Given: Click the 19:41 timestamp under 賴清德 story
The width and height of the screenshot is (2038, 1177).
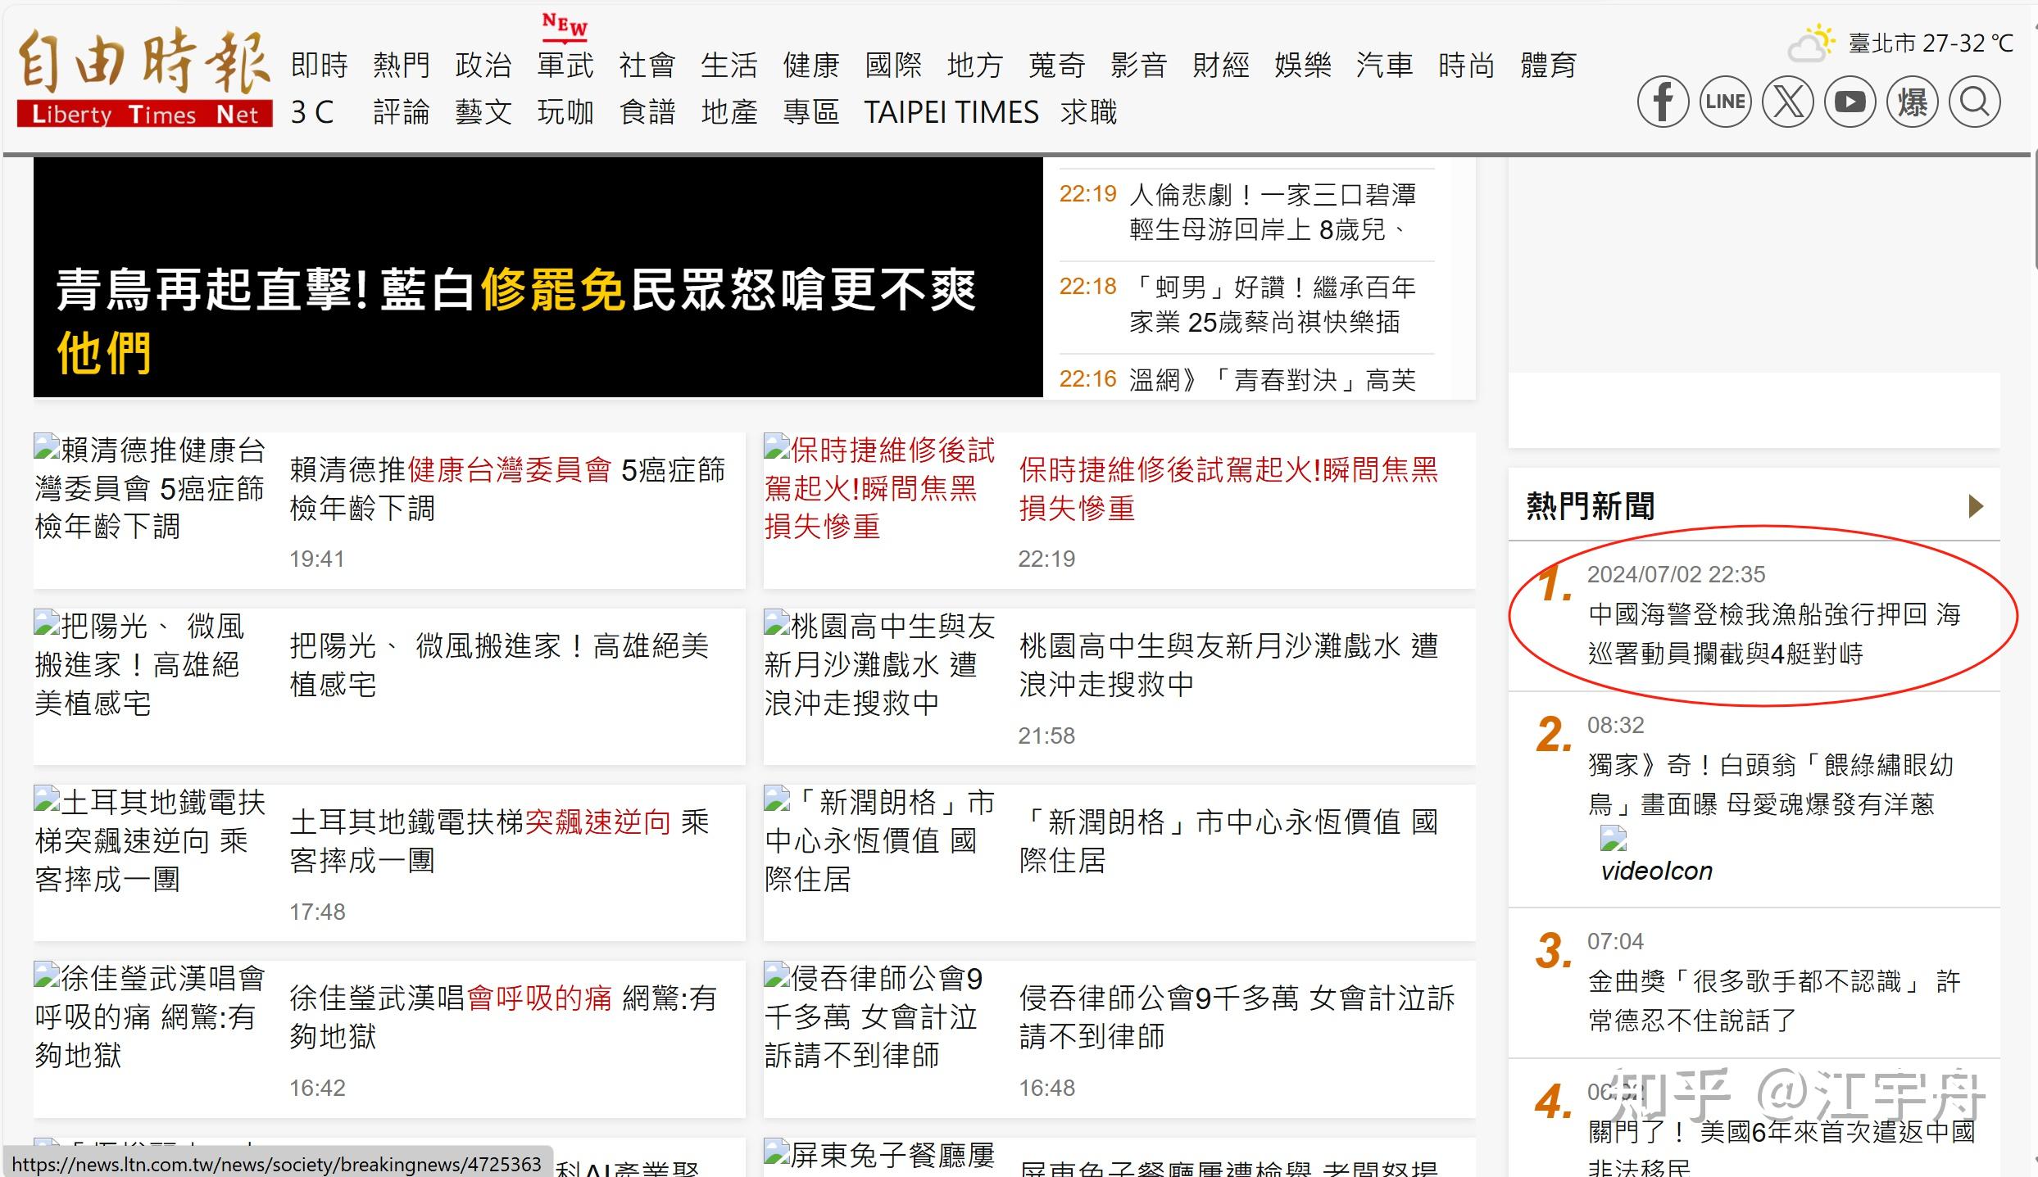Looking at the screenshot, I should pos(316,559).
